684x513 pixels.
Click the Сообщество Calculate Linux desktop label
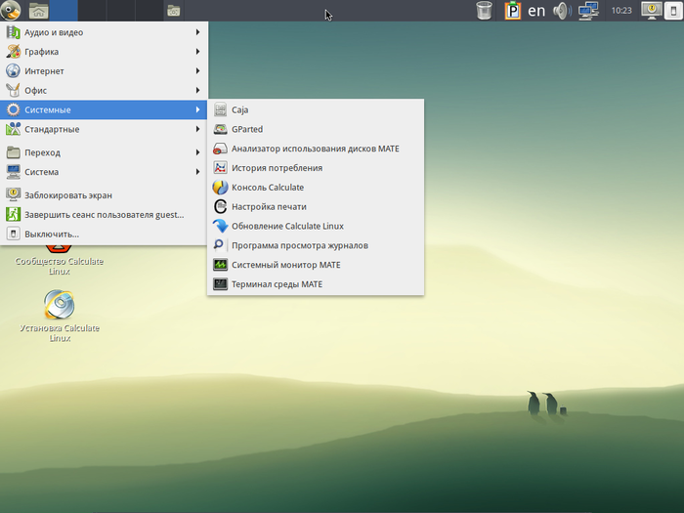[x=60, y=266]
